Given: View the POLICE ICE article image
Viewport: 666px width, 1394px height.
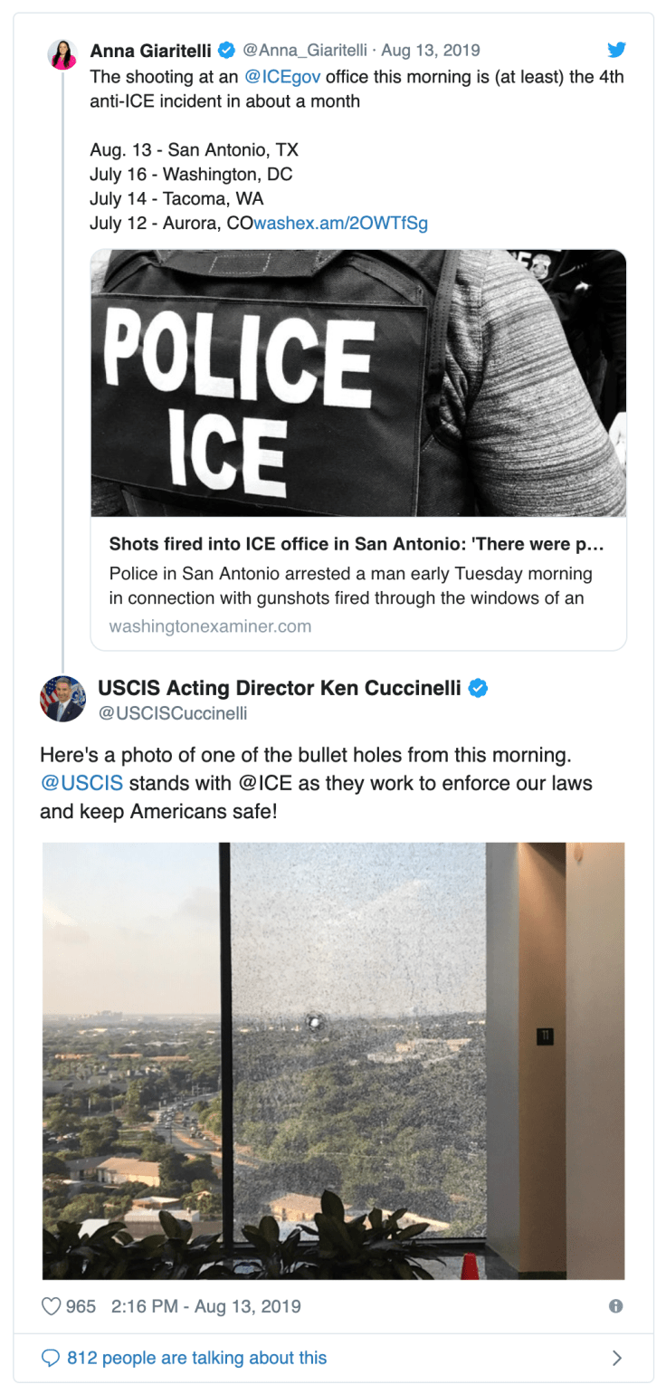Looking at the screenshot, I should (x=358, y=383).
